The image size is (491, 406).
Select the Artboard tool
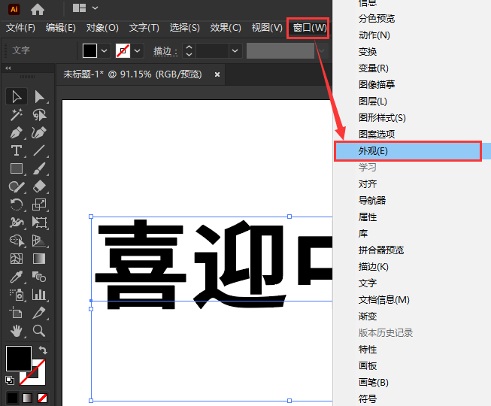(x=17, y=313)
